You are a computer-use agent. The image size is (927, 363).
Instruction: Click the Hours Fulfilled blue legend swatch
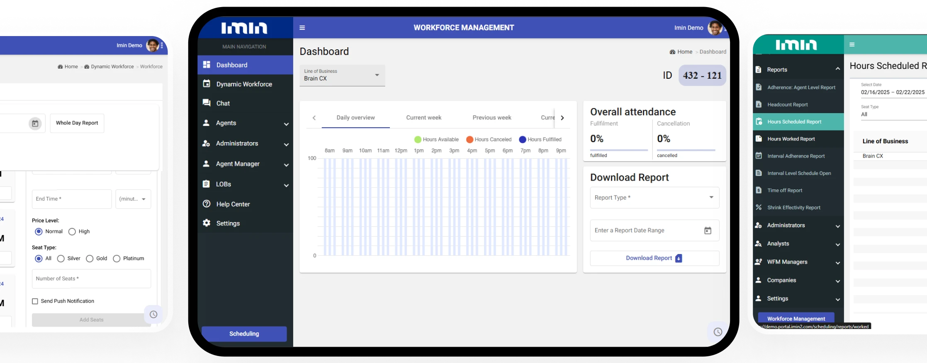(523, 140)
